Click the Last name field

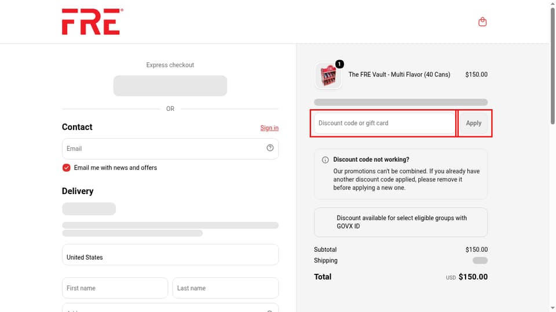(225, 288)
